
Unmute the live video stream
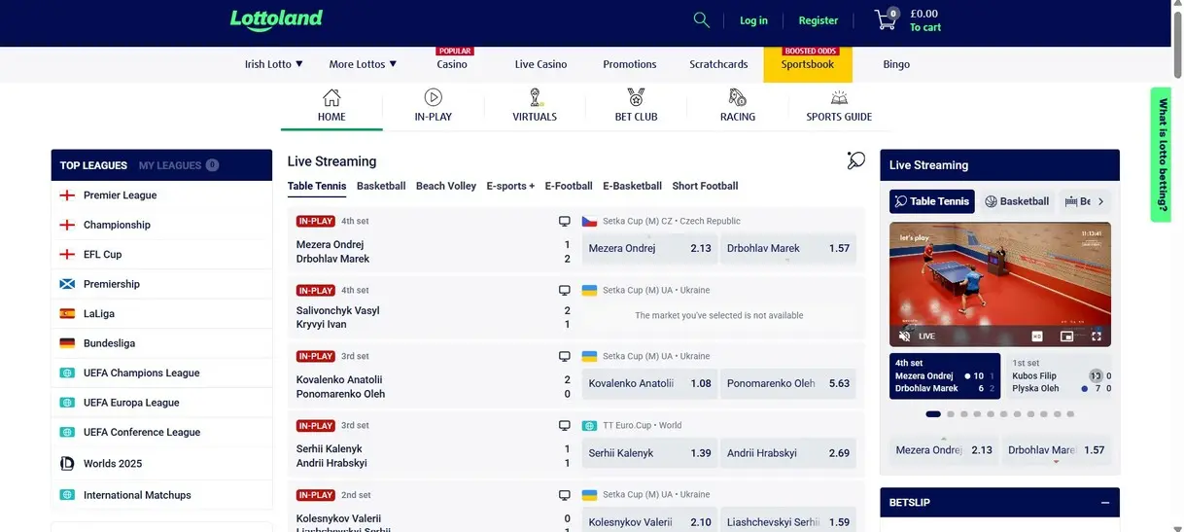point(905,336)
